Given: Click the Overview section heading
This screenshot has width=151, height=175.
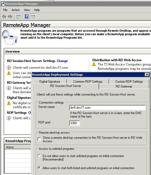Looking at the screenshot, I should [13, 52].
